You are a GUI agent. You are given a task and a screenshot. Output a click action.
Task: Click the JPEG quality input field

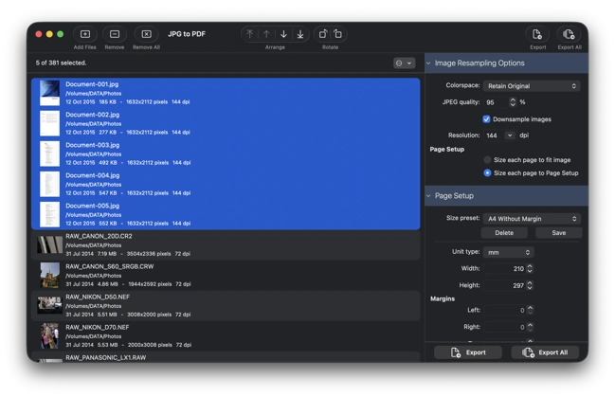click(x=497, y=102)
